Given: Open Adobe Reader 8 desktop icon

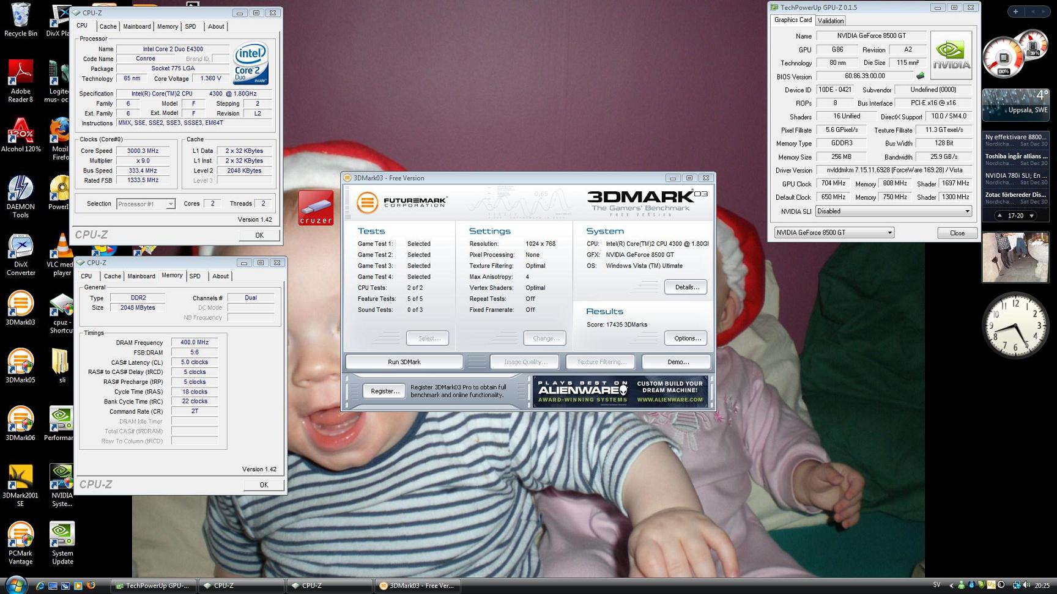Looking at the screenshot, I should click(x=20, y=81).
